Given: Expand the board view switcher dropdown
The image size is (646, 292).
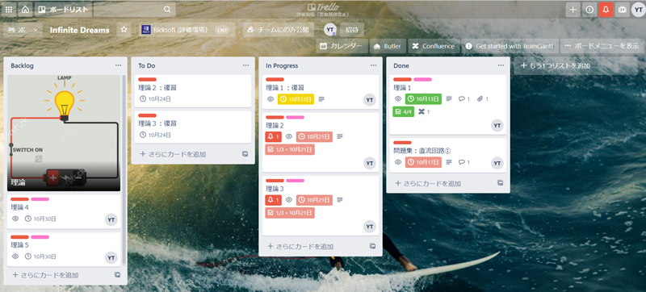Looking at the screenshot, I should [23, 30].
